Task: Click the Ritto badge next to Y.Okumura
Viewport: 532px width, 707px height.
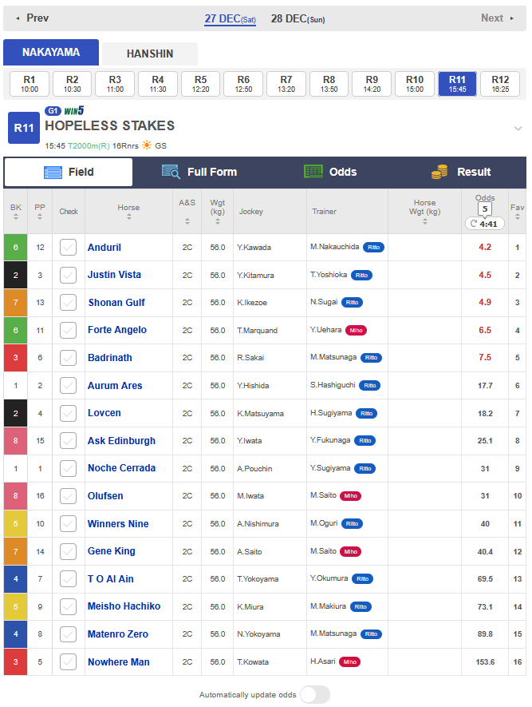Action: click(362, 579)
